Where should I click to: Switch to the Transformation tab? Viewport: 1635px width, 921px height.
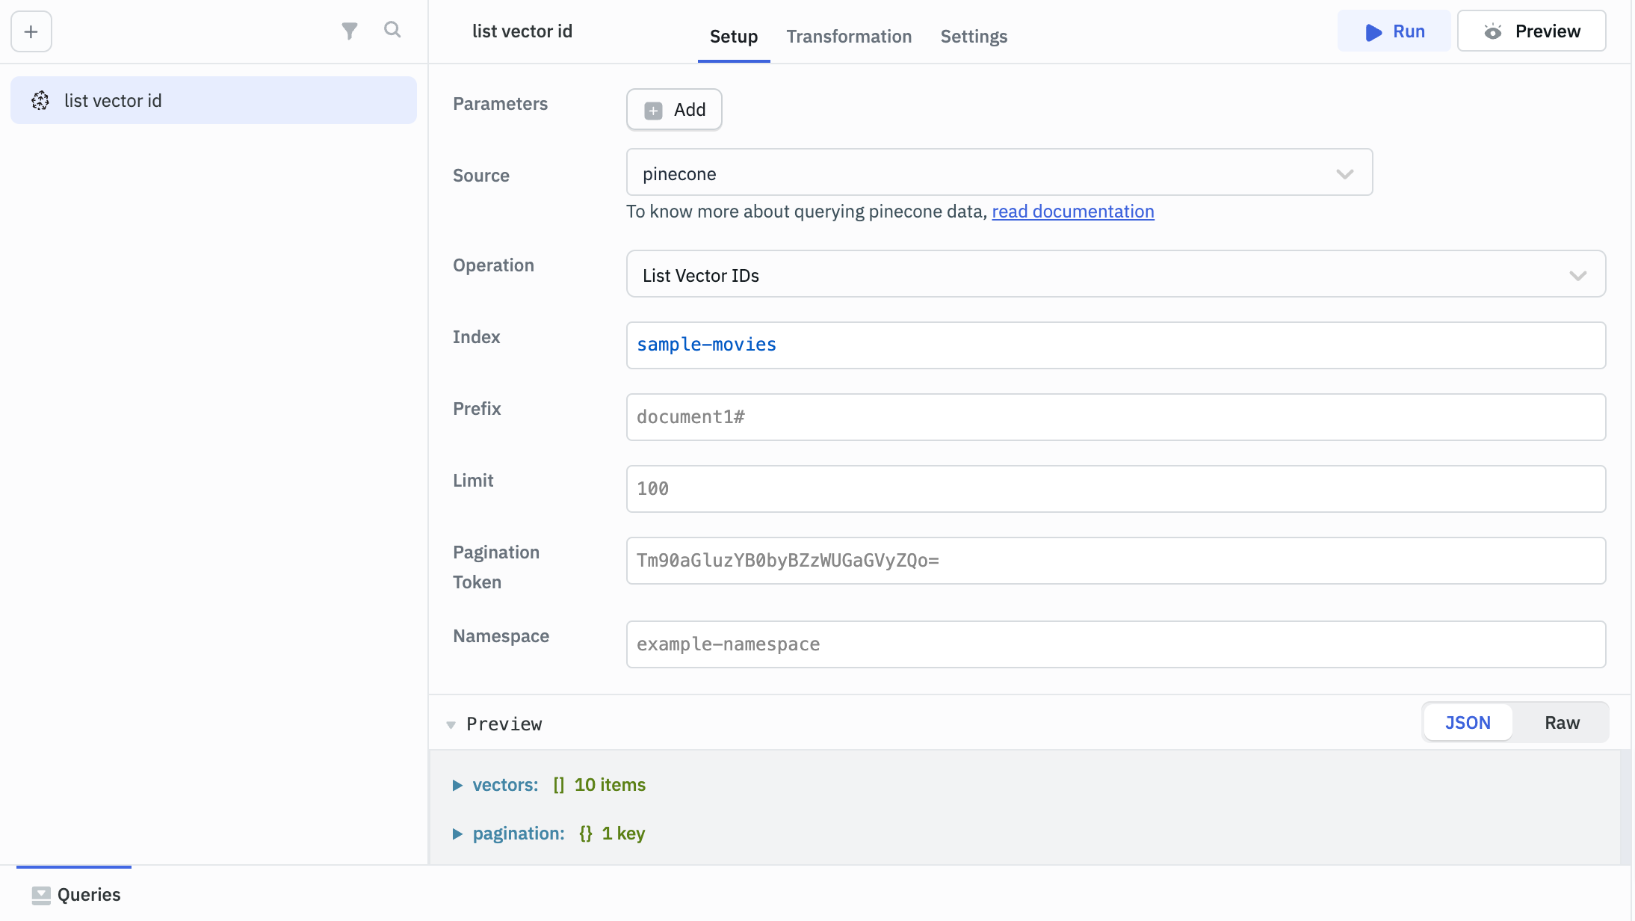[849, 37]
